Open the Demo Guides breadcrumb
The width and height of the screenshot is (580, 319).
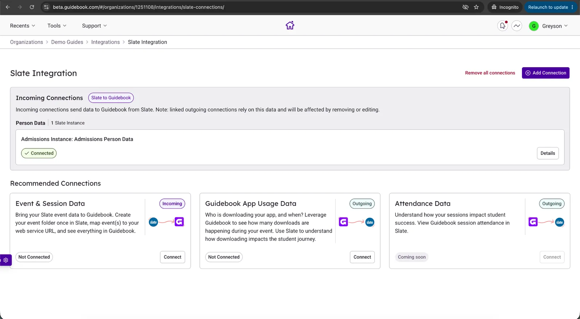(67, 42)
